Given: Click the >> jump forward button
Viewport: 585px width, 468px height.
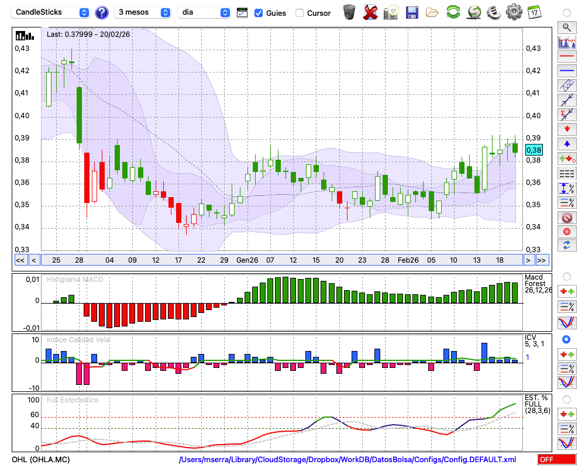Looking at the screenshot, I should coord(542,260).
